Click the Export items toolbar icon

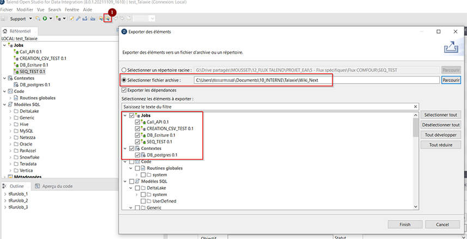107,18
